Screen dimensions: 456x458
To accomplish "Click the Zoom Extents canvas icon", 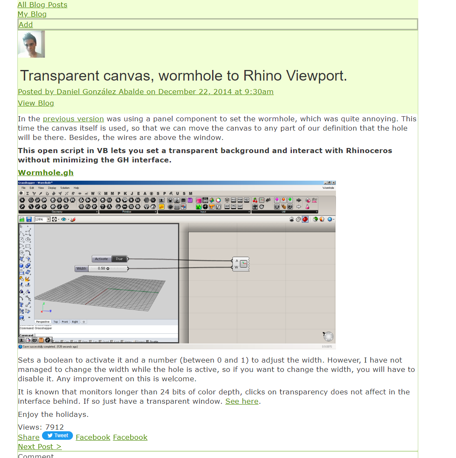I will tap(54, 219).
